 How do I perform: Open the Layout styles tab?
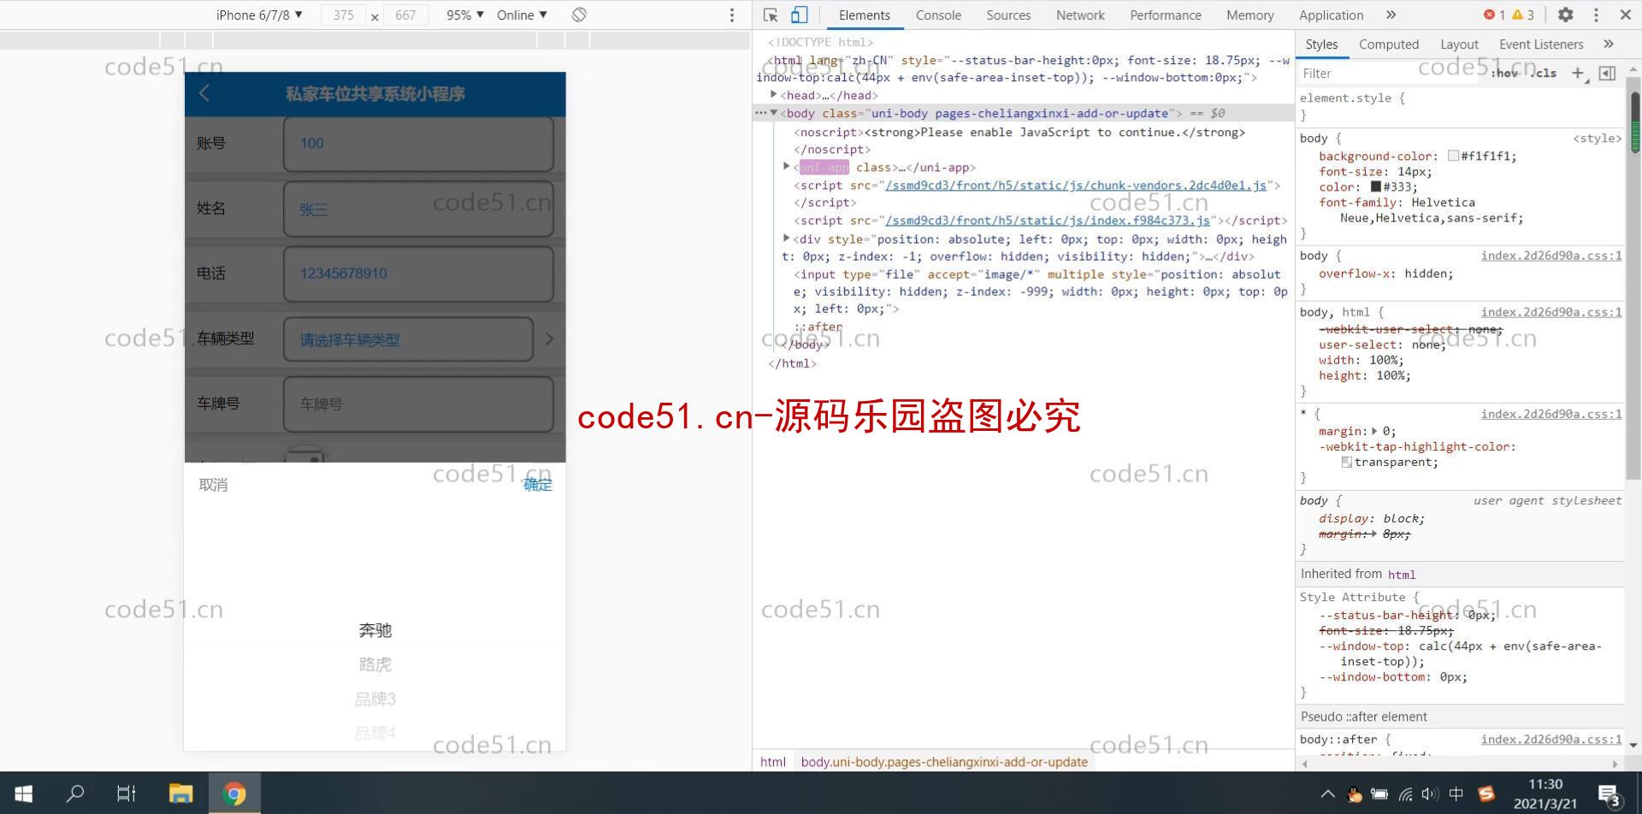coord(1459,44)
